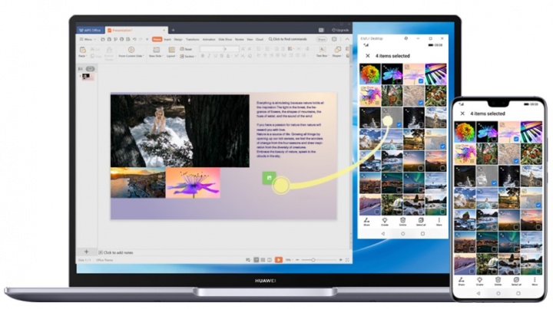Tap Share in EMUI Desktop window

pyautogui.click(x=366, y=222)
